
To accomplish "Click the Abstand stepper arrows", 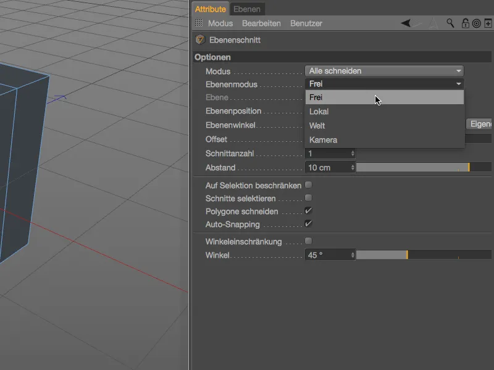I will tap(353, 167).
